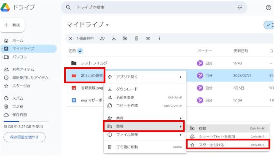274x156 pixels.
Task: Expand パソコン tree in sidebar
Action: (2, 57)
